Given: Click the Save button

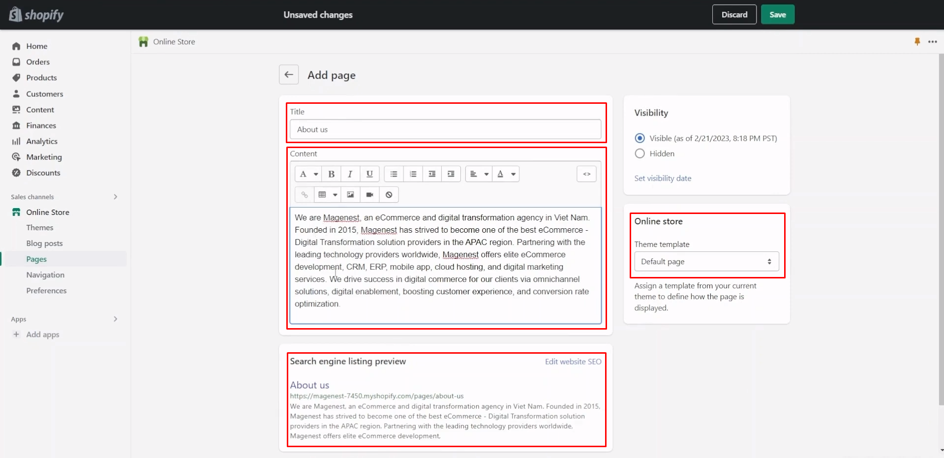Looking at the screenshot, I should pos(777,15).
